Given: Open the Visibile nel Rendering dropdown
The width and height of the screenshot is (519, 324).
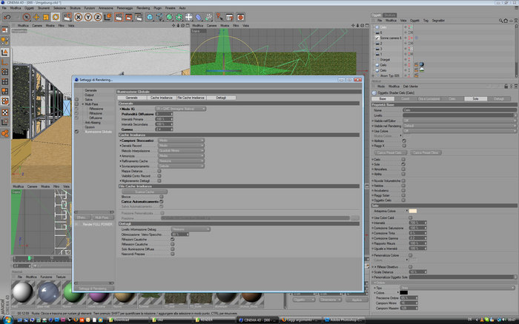Looking at the screenshot, I should [460, 126].
